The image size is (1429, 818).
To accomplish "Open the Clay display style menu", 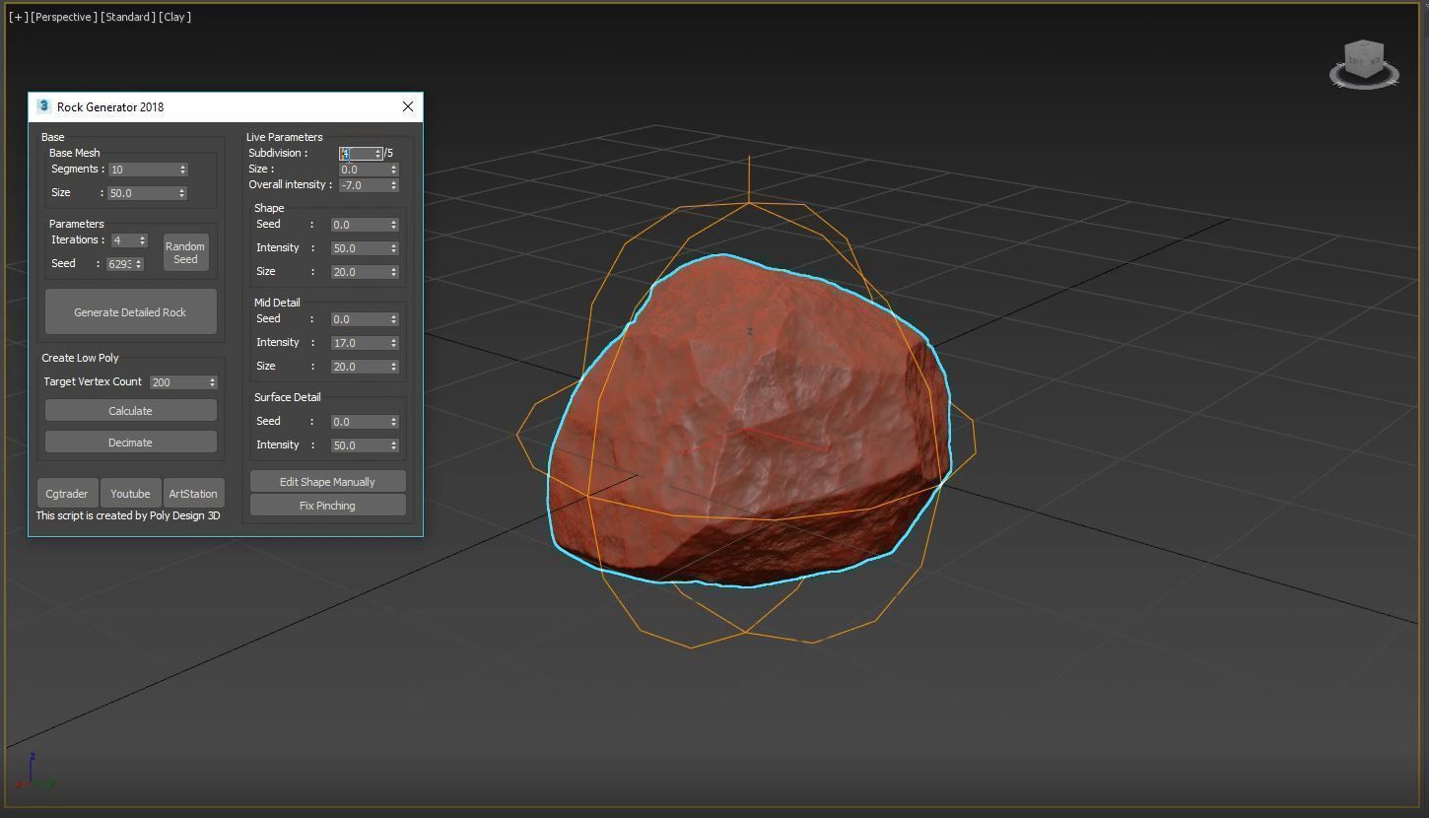I will tap(175, 17).
